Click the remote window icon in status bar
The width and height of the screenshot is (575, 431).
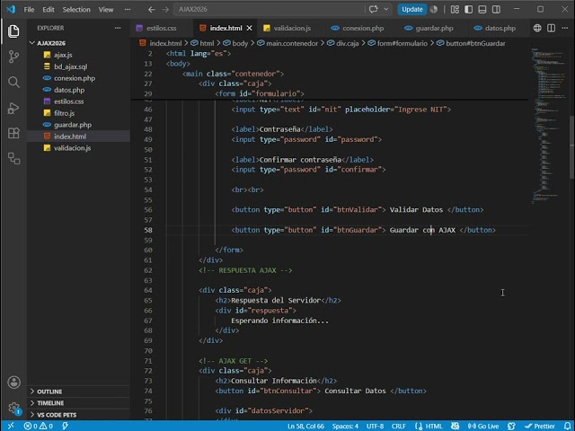(11, 426)
